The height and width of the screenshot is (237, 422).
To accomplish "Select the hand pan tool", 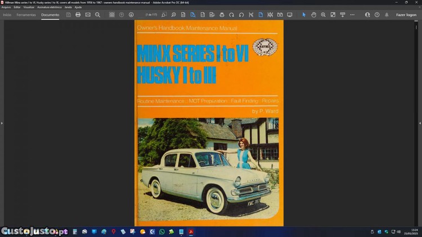I will click(313, 15).
